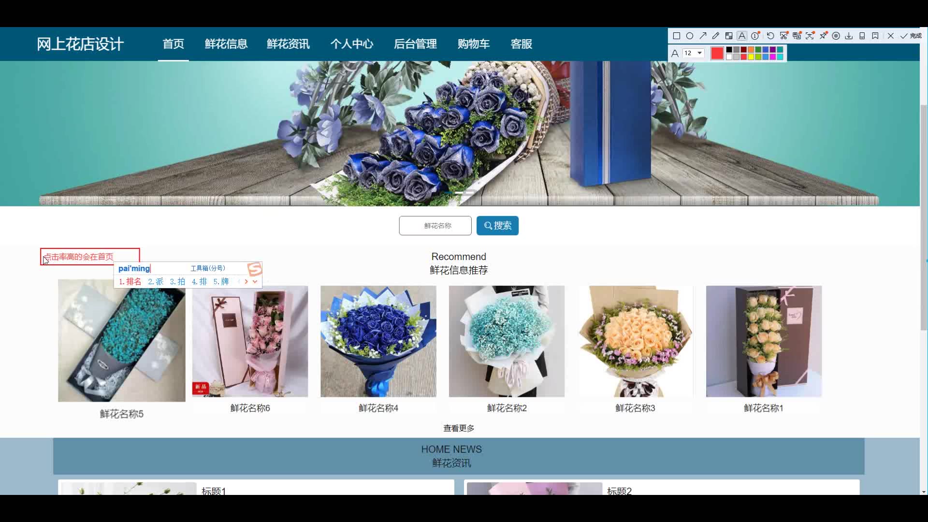Choose the black color swatch

729,49
